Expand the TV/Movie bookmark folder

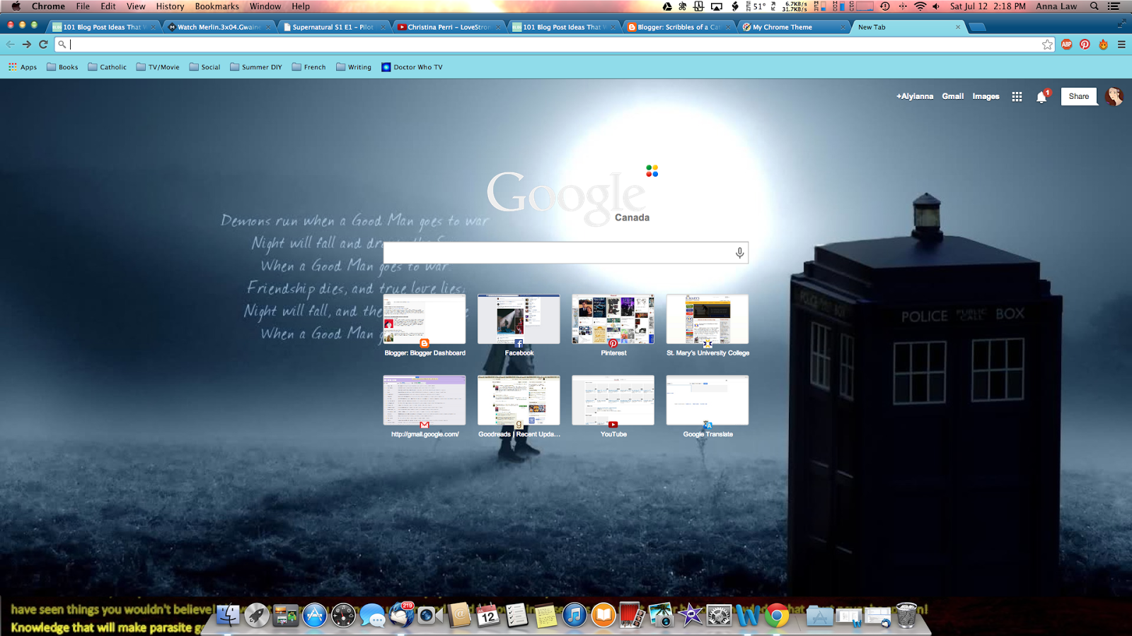click(158, 67)
